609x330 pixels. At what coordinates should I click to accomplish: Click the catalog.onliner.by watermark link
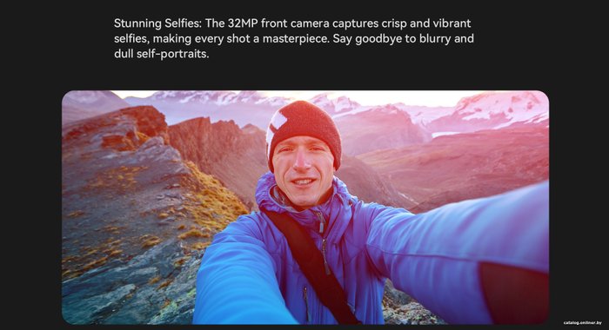tap(582, 323)
